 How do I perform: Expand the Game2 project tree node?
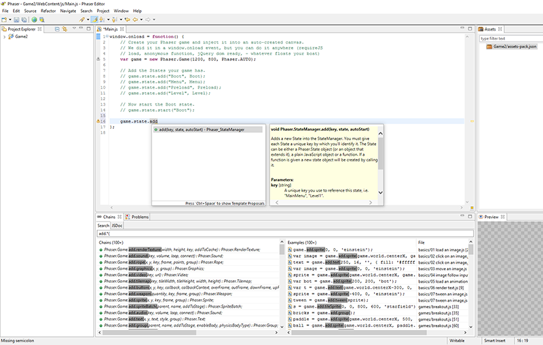tap(5, 37)
